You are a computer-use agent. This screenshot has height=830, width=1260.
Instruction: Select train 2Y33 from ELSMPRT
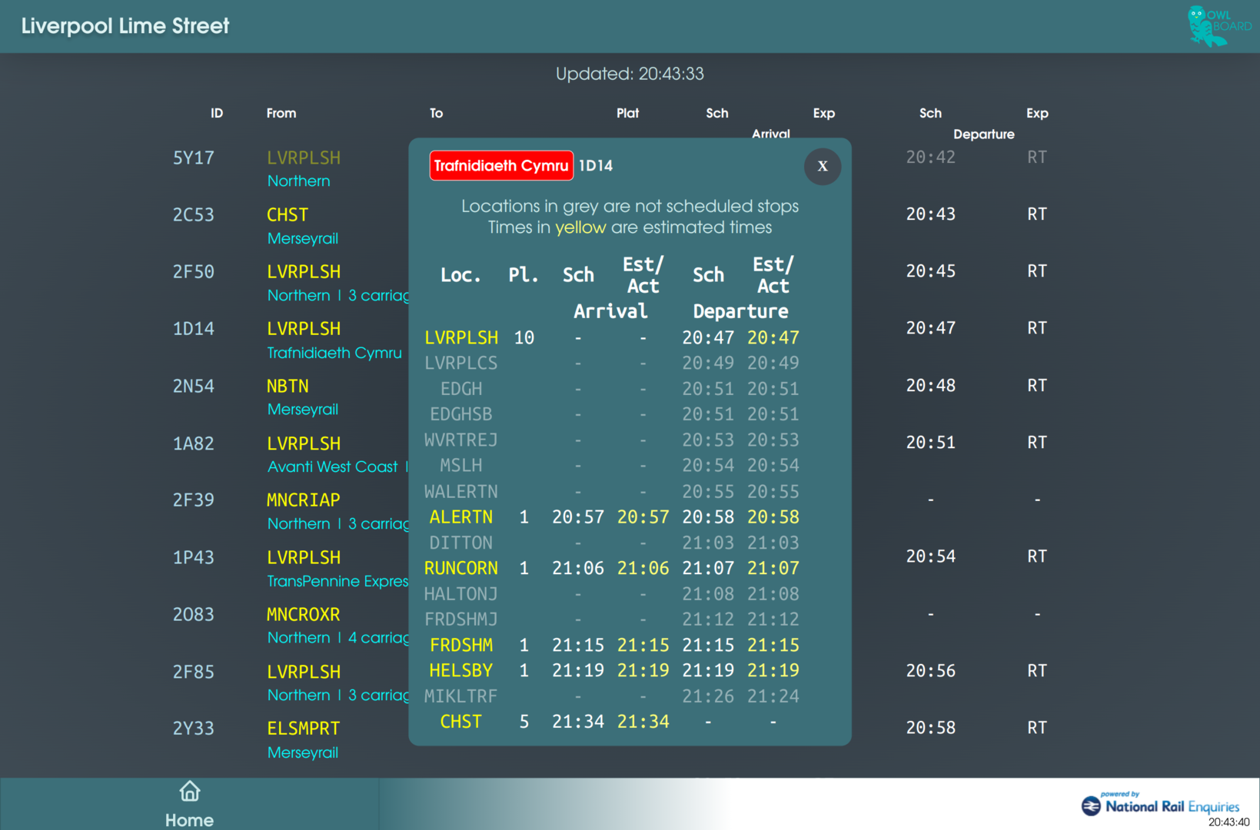point(193,729)
